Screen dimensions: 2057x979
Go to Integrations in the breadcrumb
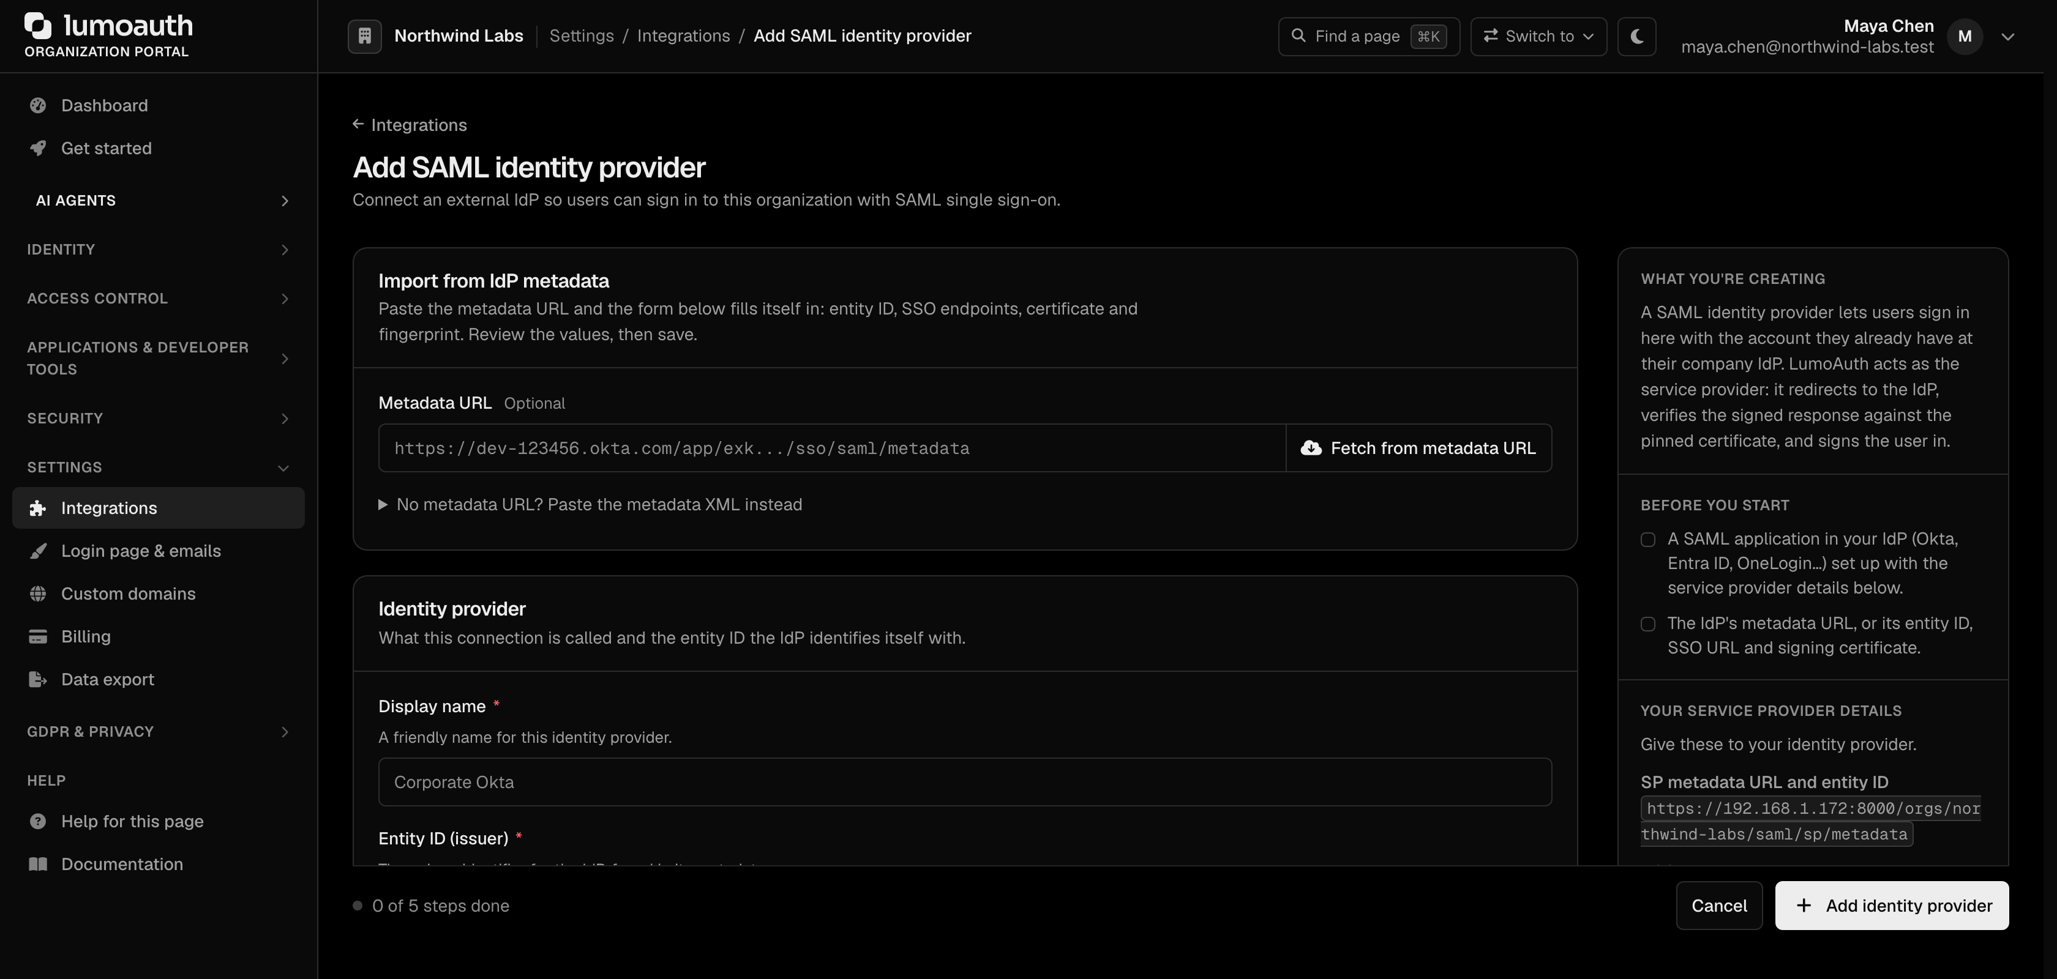point(684,36)
